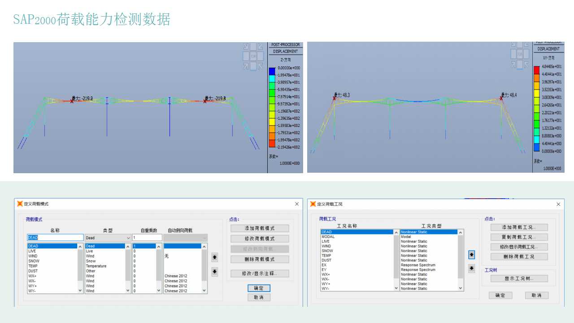Select SNOW in load pattern name list

point(52,261)
